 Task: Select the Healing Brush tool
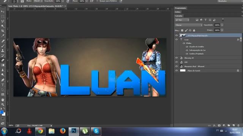[x=3, y=41]
